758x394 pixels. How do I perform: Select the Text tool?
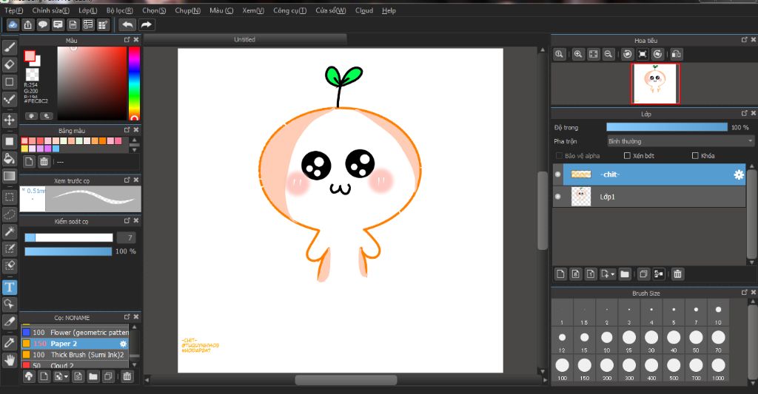point(10,288)
